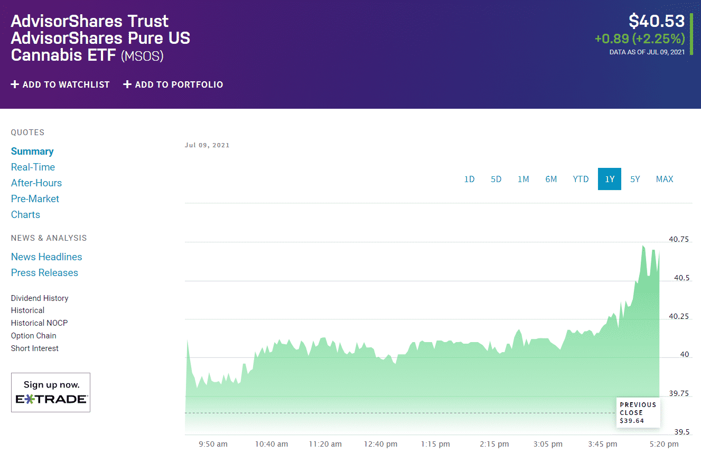Screen dimensions: 701x454
Task: Click the 11:20 am time axis label
Action: [x=325, y=444]
